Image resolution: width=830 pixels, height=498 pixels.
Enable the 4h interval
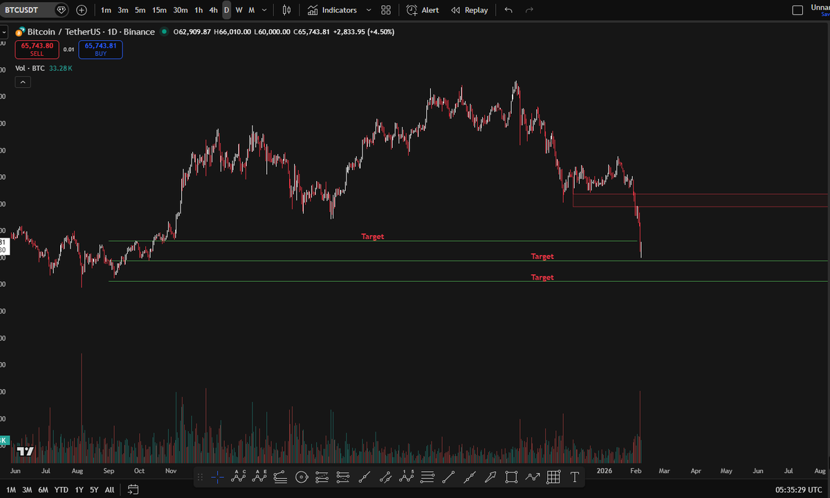[213, 10]
